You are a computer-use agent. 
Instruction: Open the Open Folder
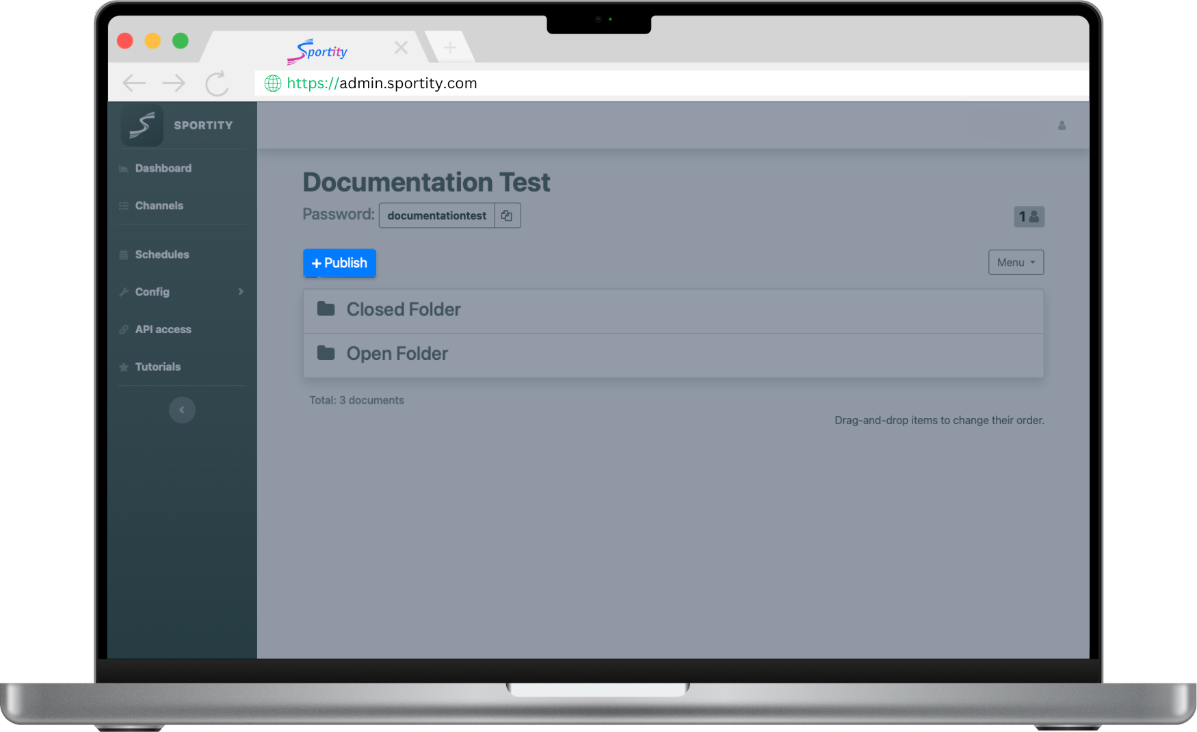(397, 353)
